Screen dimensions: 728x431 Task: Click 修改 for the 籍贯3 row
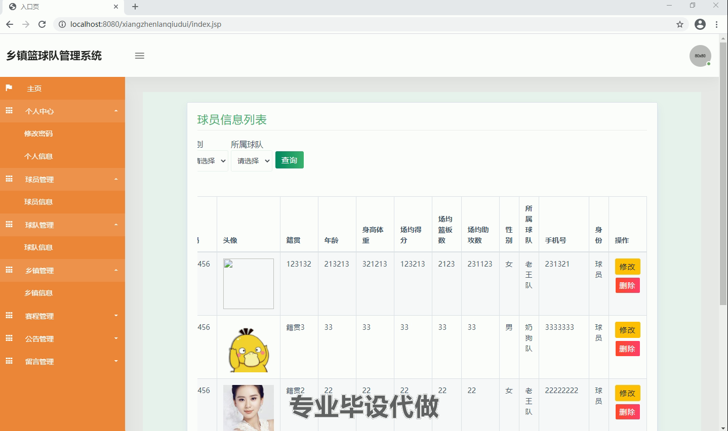(627, 330)
